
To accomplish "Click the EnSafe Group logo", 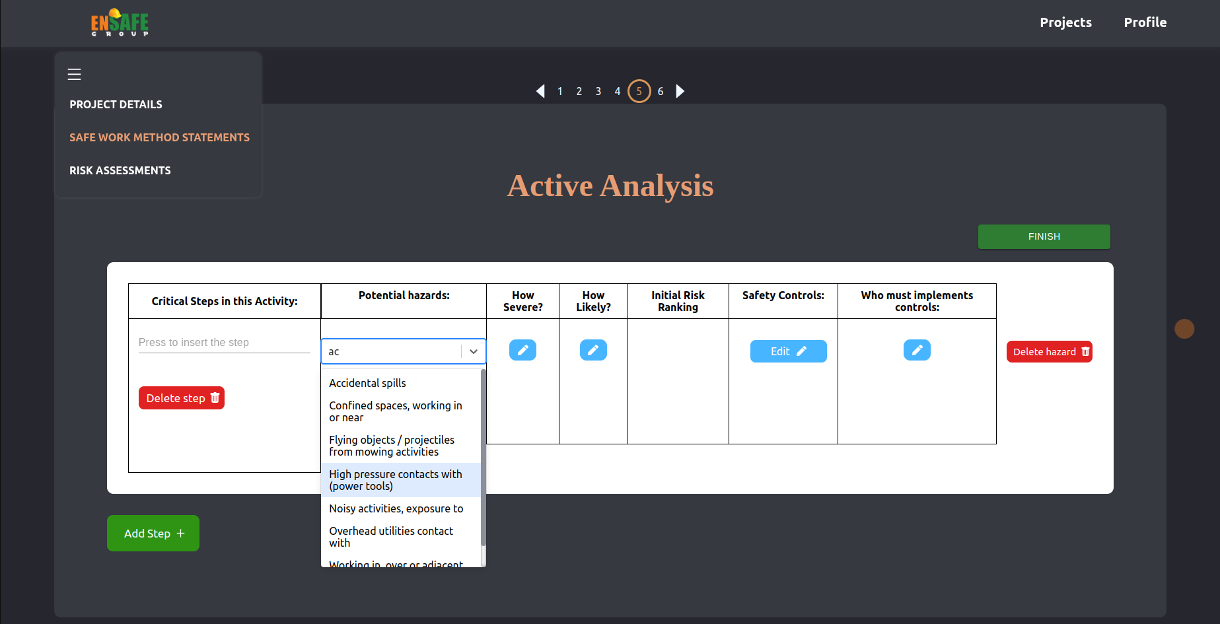I will tap(120, 22).
